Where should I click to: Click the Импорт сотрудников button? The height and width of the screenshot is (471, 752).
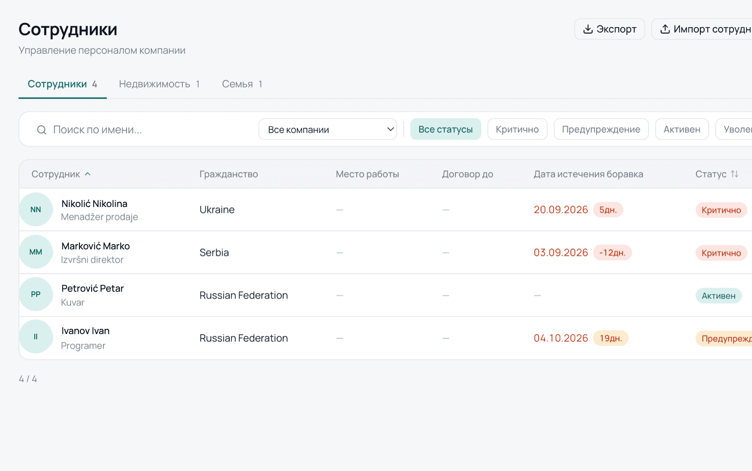[702, 29]
